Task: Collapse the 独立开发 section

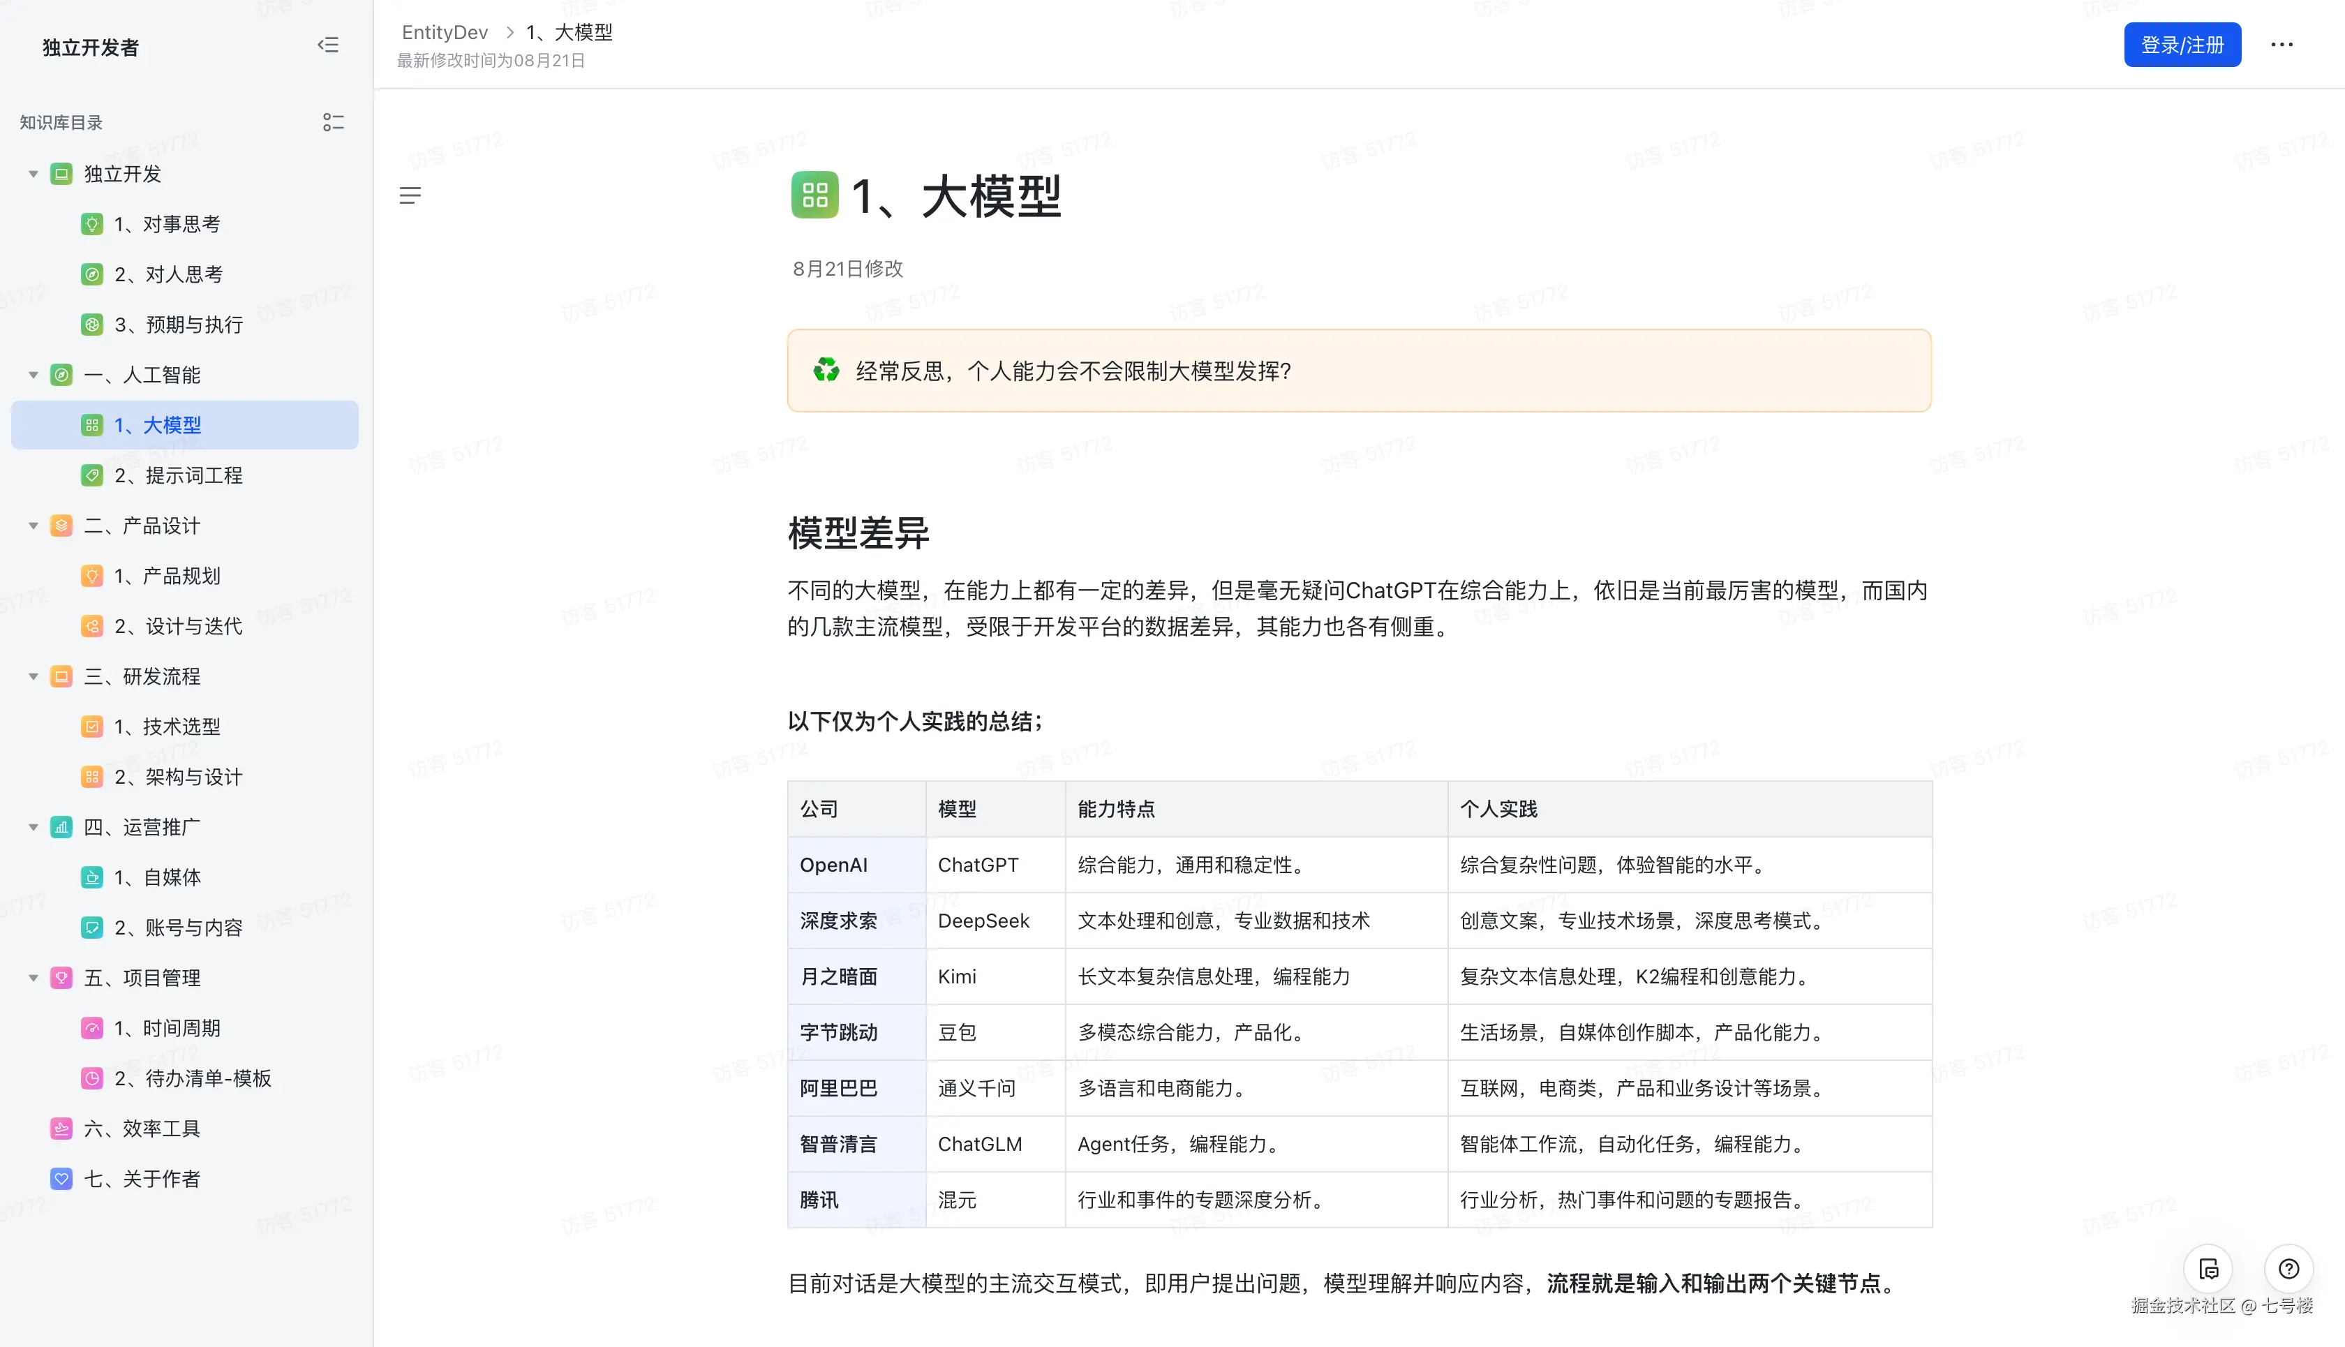Action: click(33, 173)
